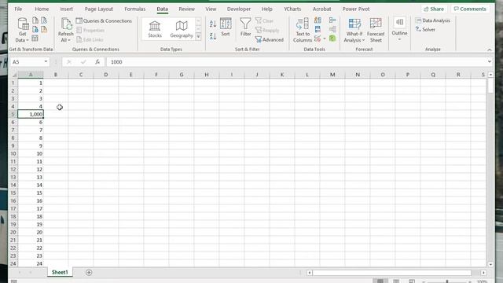This screenshot has height=283, width=503.
Task: Sort Z to A descending
Action: pos(213,36)
